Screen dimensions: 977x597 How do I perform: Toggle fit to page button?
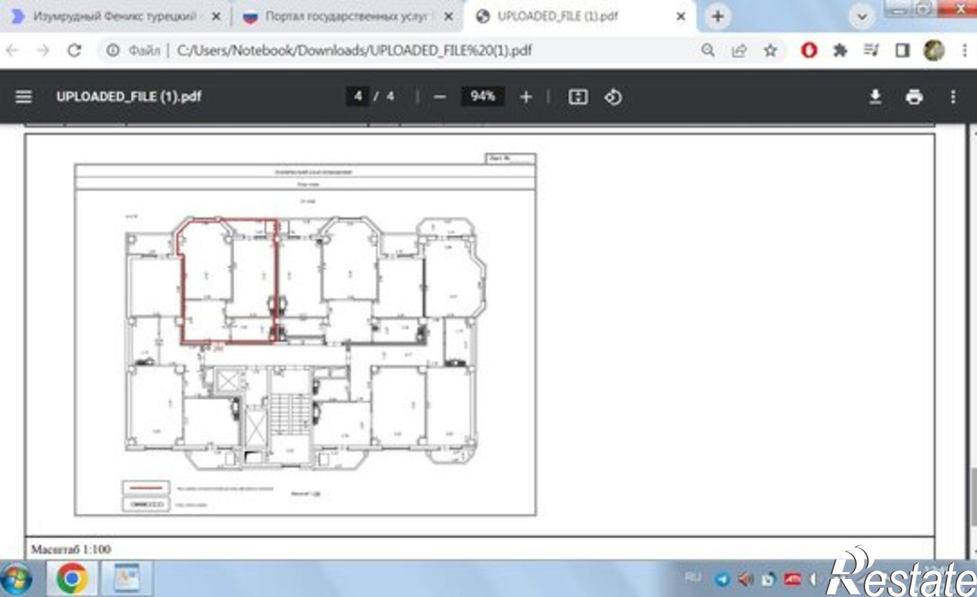[x=577, y=97]
